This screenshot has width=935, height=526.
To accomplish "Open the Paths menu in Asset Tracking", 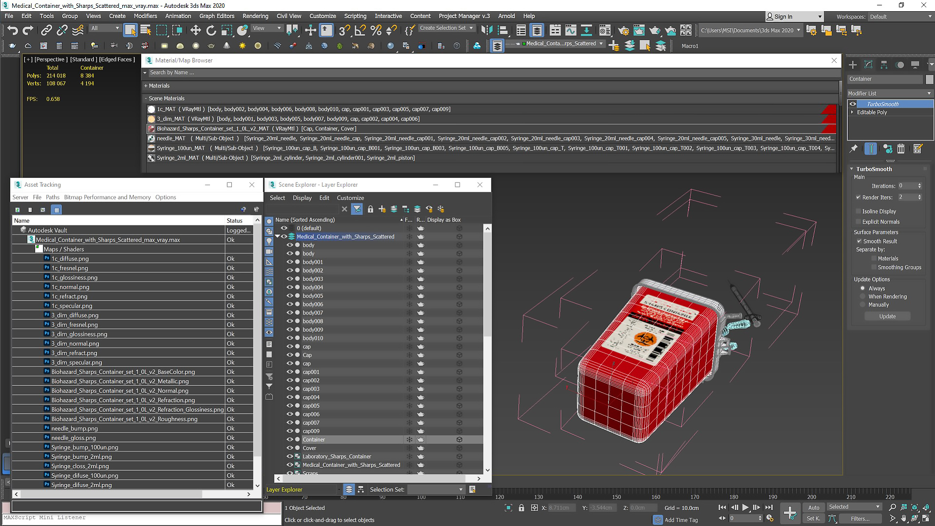I will tap(53, 197).
